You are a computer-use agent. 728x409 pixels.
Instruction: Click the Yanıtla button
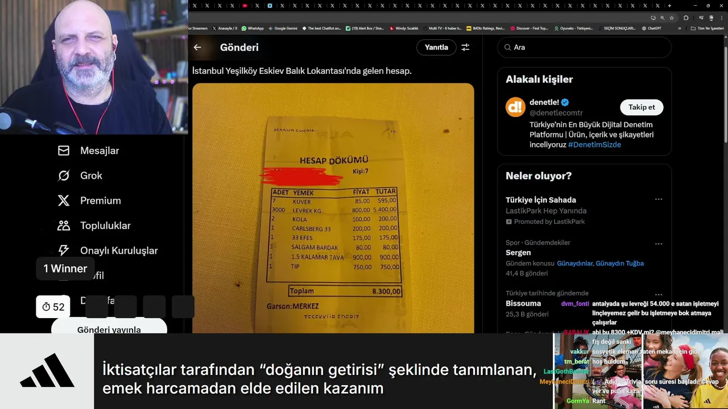(x=436, y=47)
